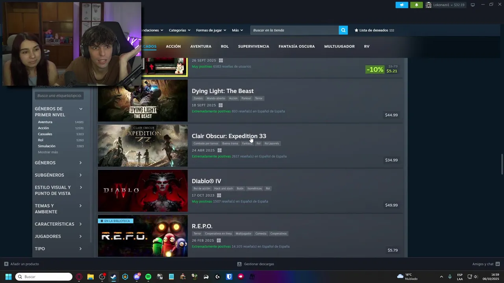504x283 pixels.
Task: Switch to the Aventura tab
Action: click(x=201, y=46)
